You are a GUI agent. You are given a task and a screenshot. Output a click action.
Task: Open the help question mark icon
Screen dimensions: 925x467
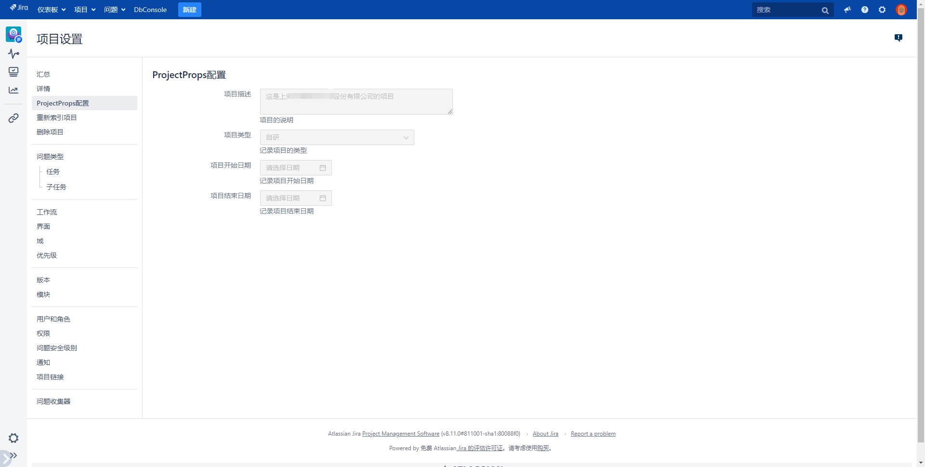[x=865, y=10]
